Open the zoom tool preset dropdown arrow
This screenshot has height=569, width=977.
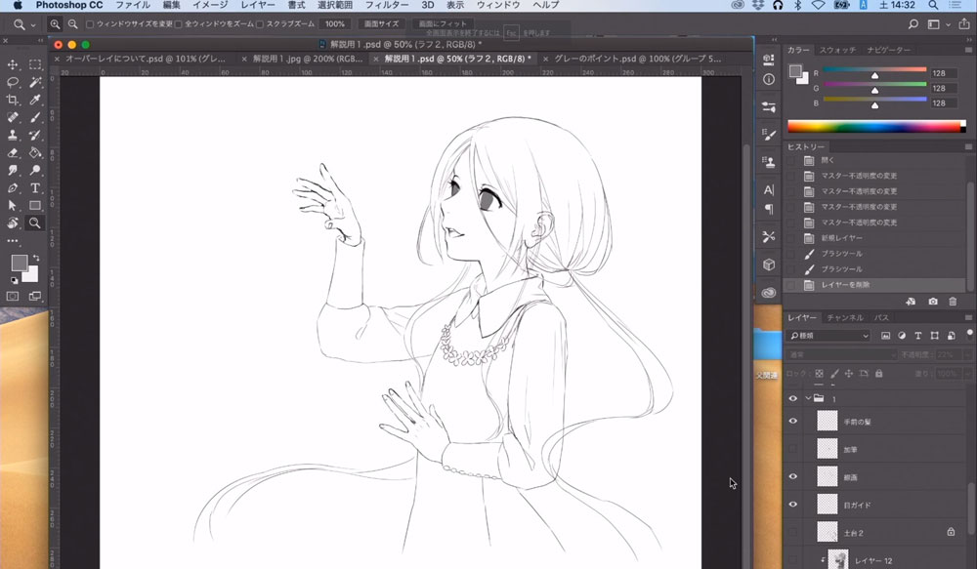pos(33,23)
